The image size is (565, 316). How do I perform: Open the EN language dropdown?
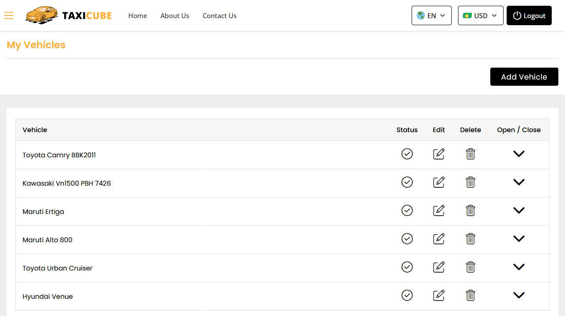coord(431,15)
